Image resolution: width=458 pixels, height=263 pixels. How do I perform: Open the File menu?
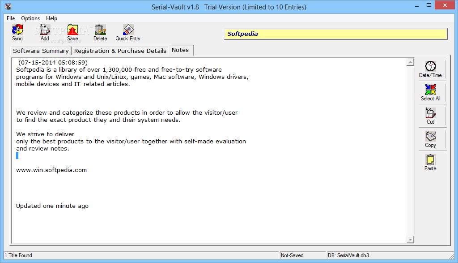(11, 18)
